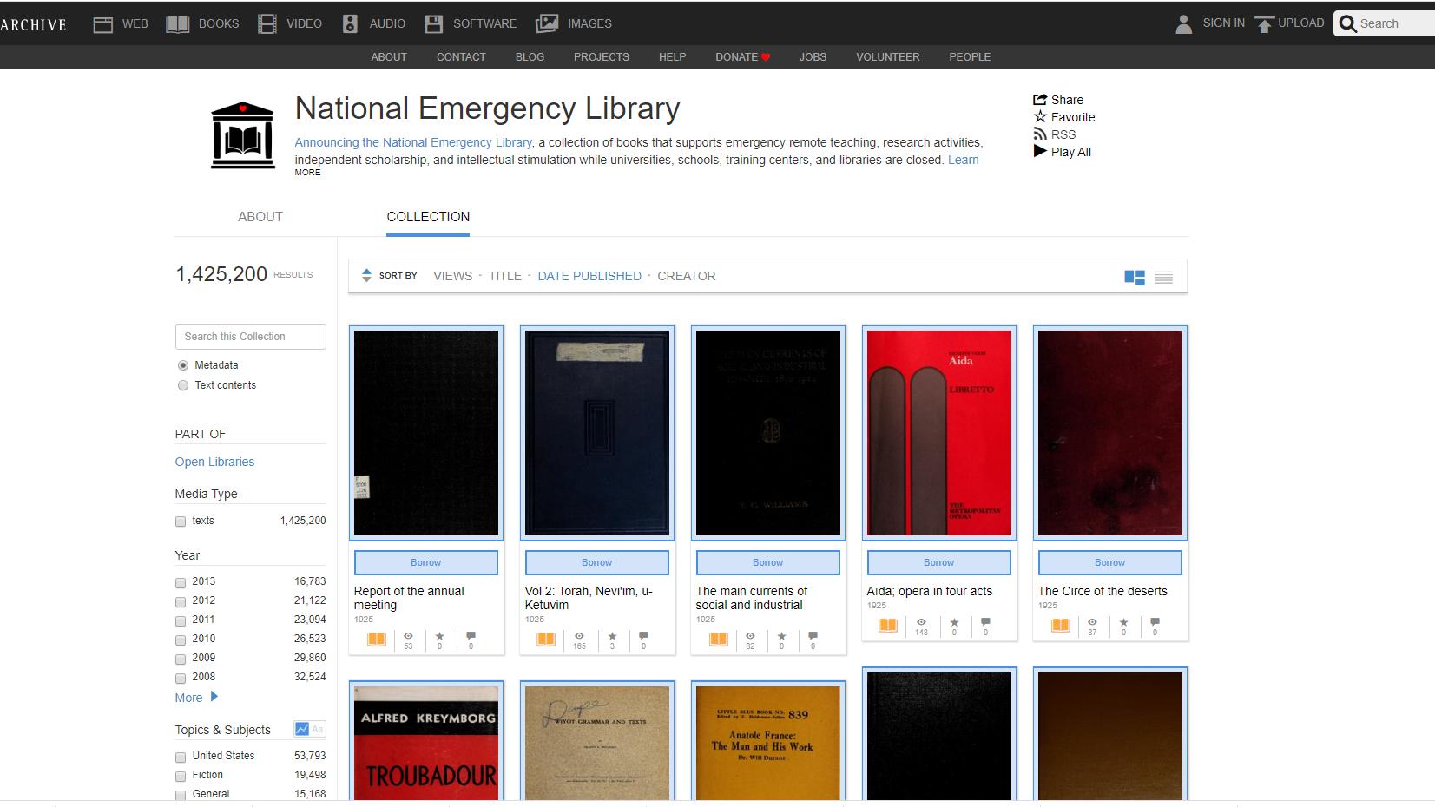
Task: Click the book icon under The main currents
Action: [x=719, y=640]
